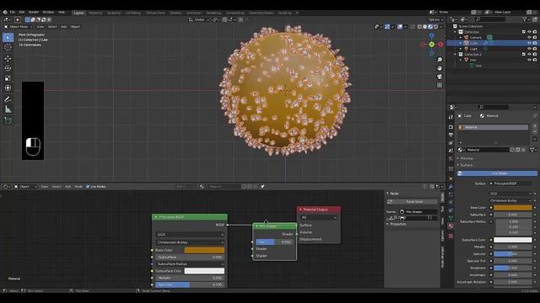Open the Global transform orientation dropdown
This screenshot has width=540, height=303.
coord(199,19)
